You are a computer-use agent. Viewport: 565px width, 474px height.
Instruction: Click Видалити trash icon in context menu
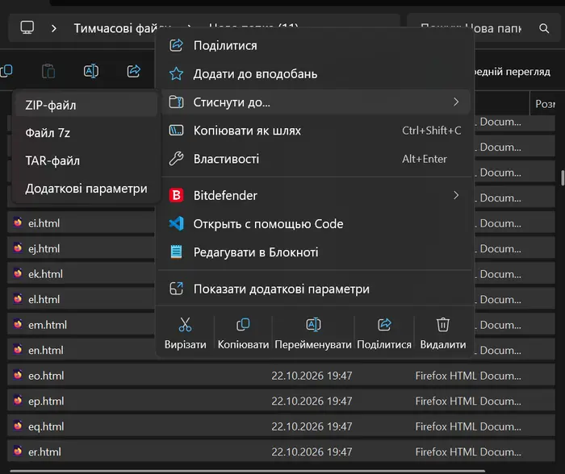443,324
